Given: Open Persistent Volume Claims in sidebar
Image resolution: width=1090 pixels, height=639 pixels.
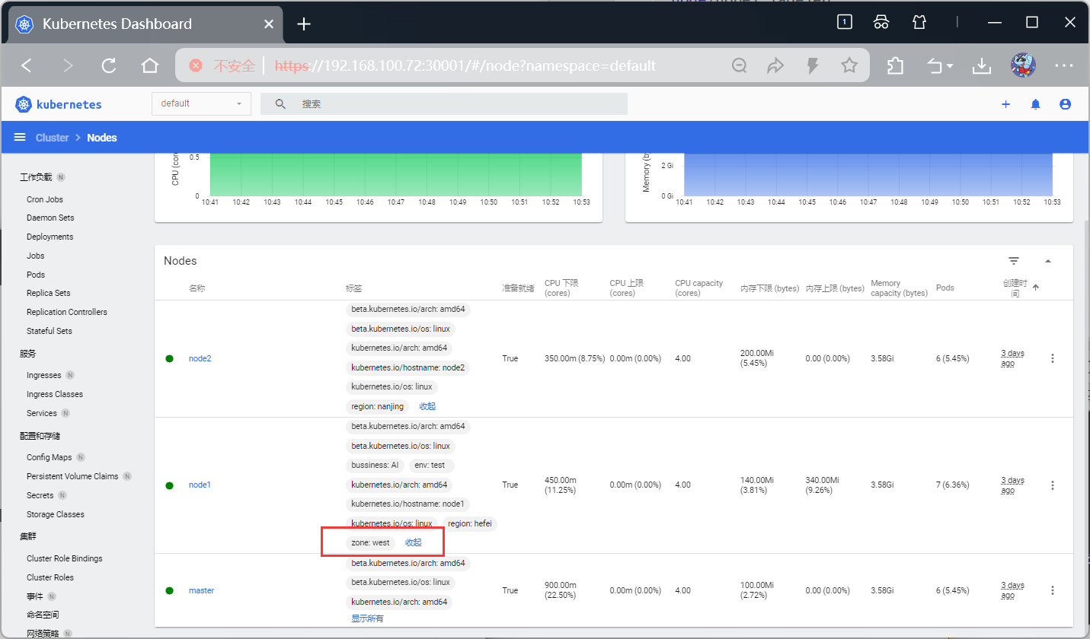Looking at the screenshot, I should click(x=72, y=476).
